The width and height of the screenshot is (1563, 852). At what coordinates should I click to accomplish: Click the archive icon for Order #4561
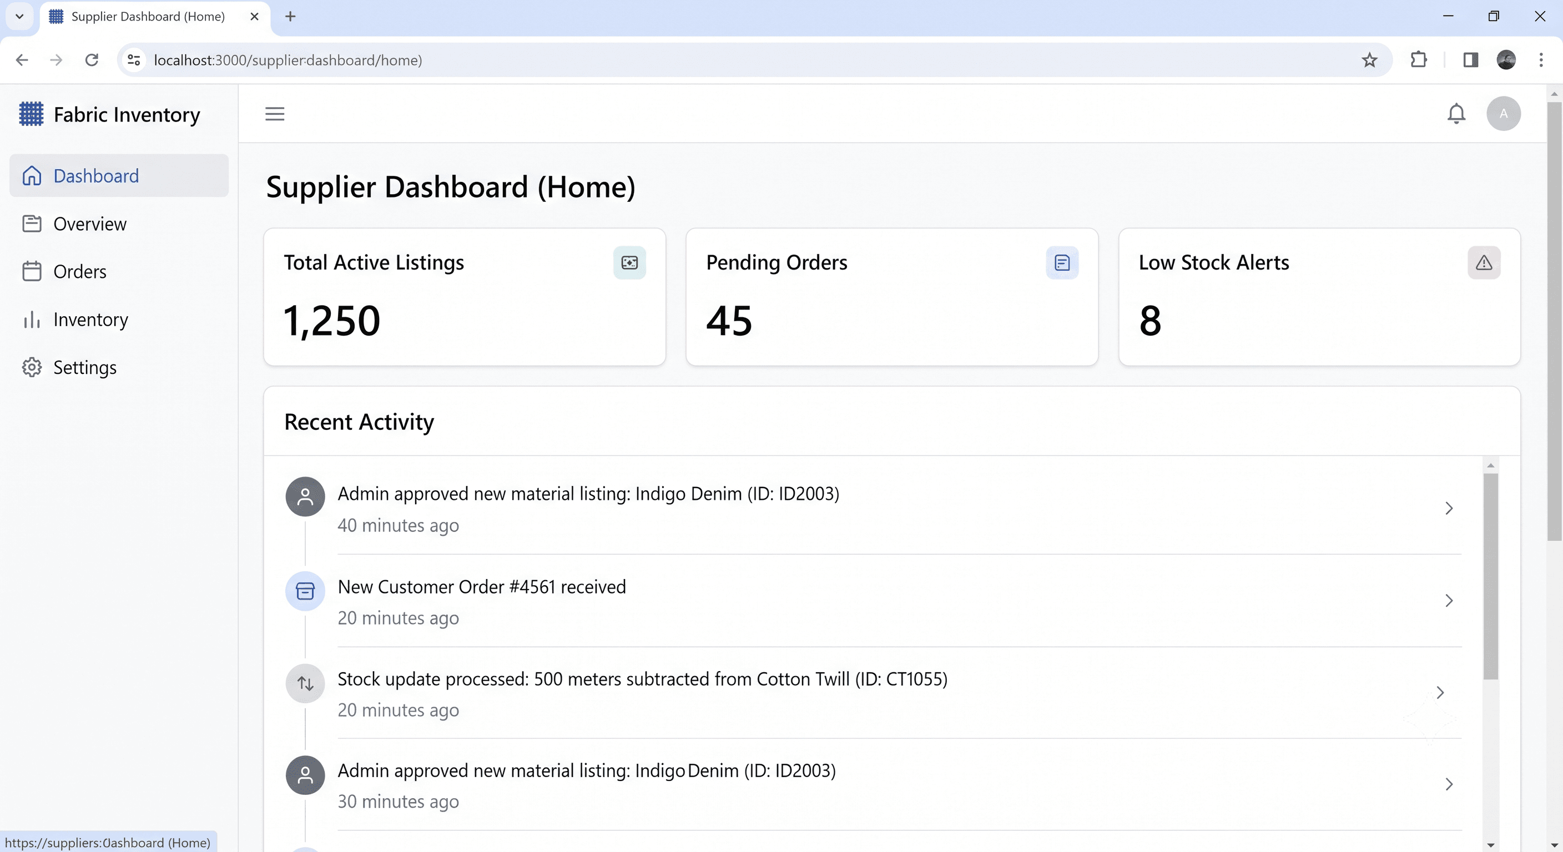(305, 591)
